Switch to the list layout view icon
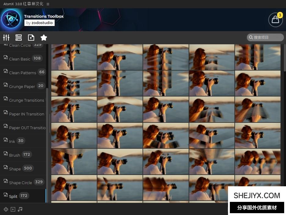 click(x=19, y=38)
